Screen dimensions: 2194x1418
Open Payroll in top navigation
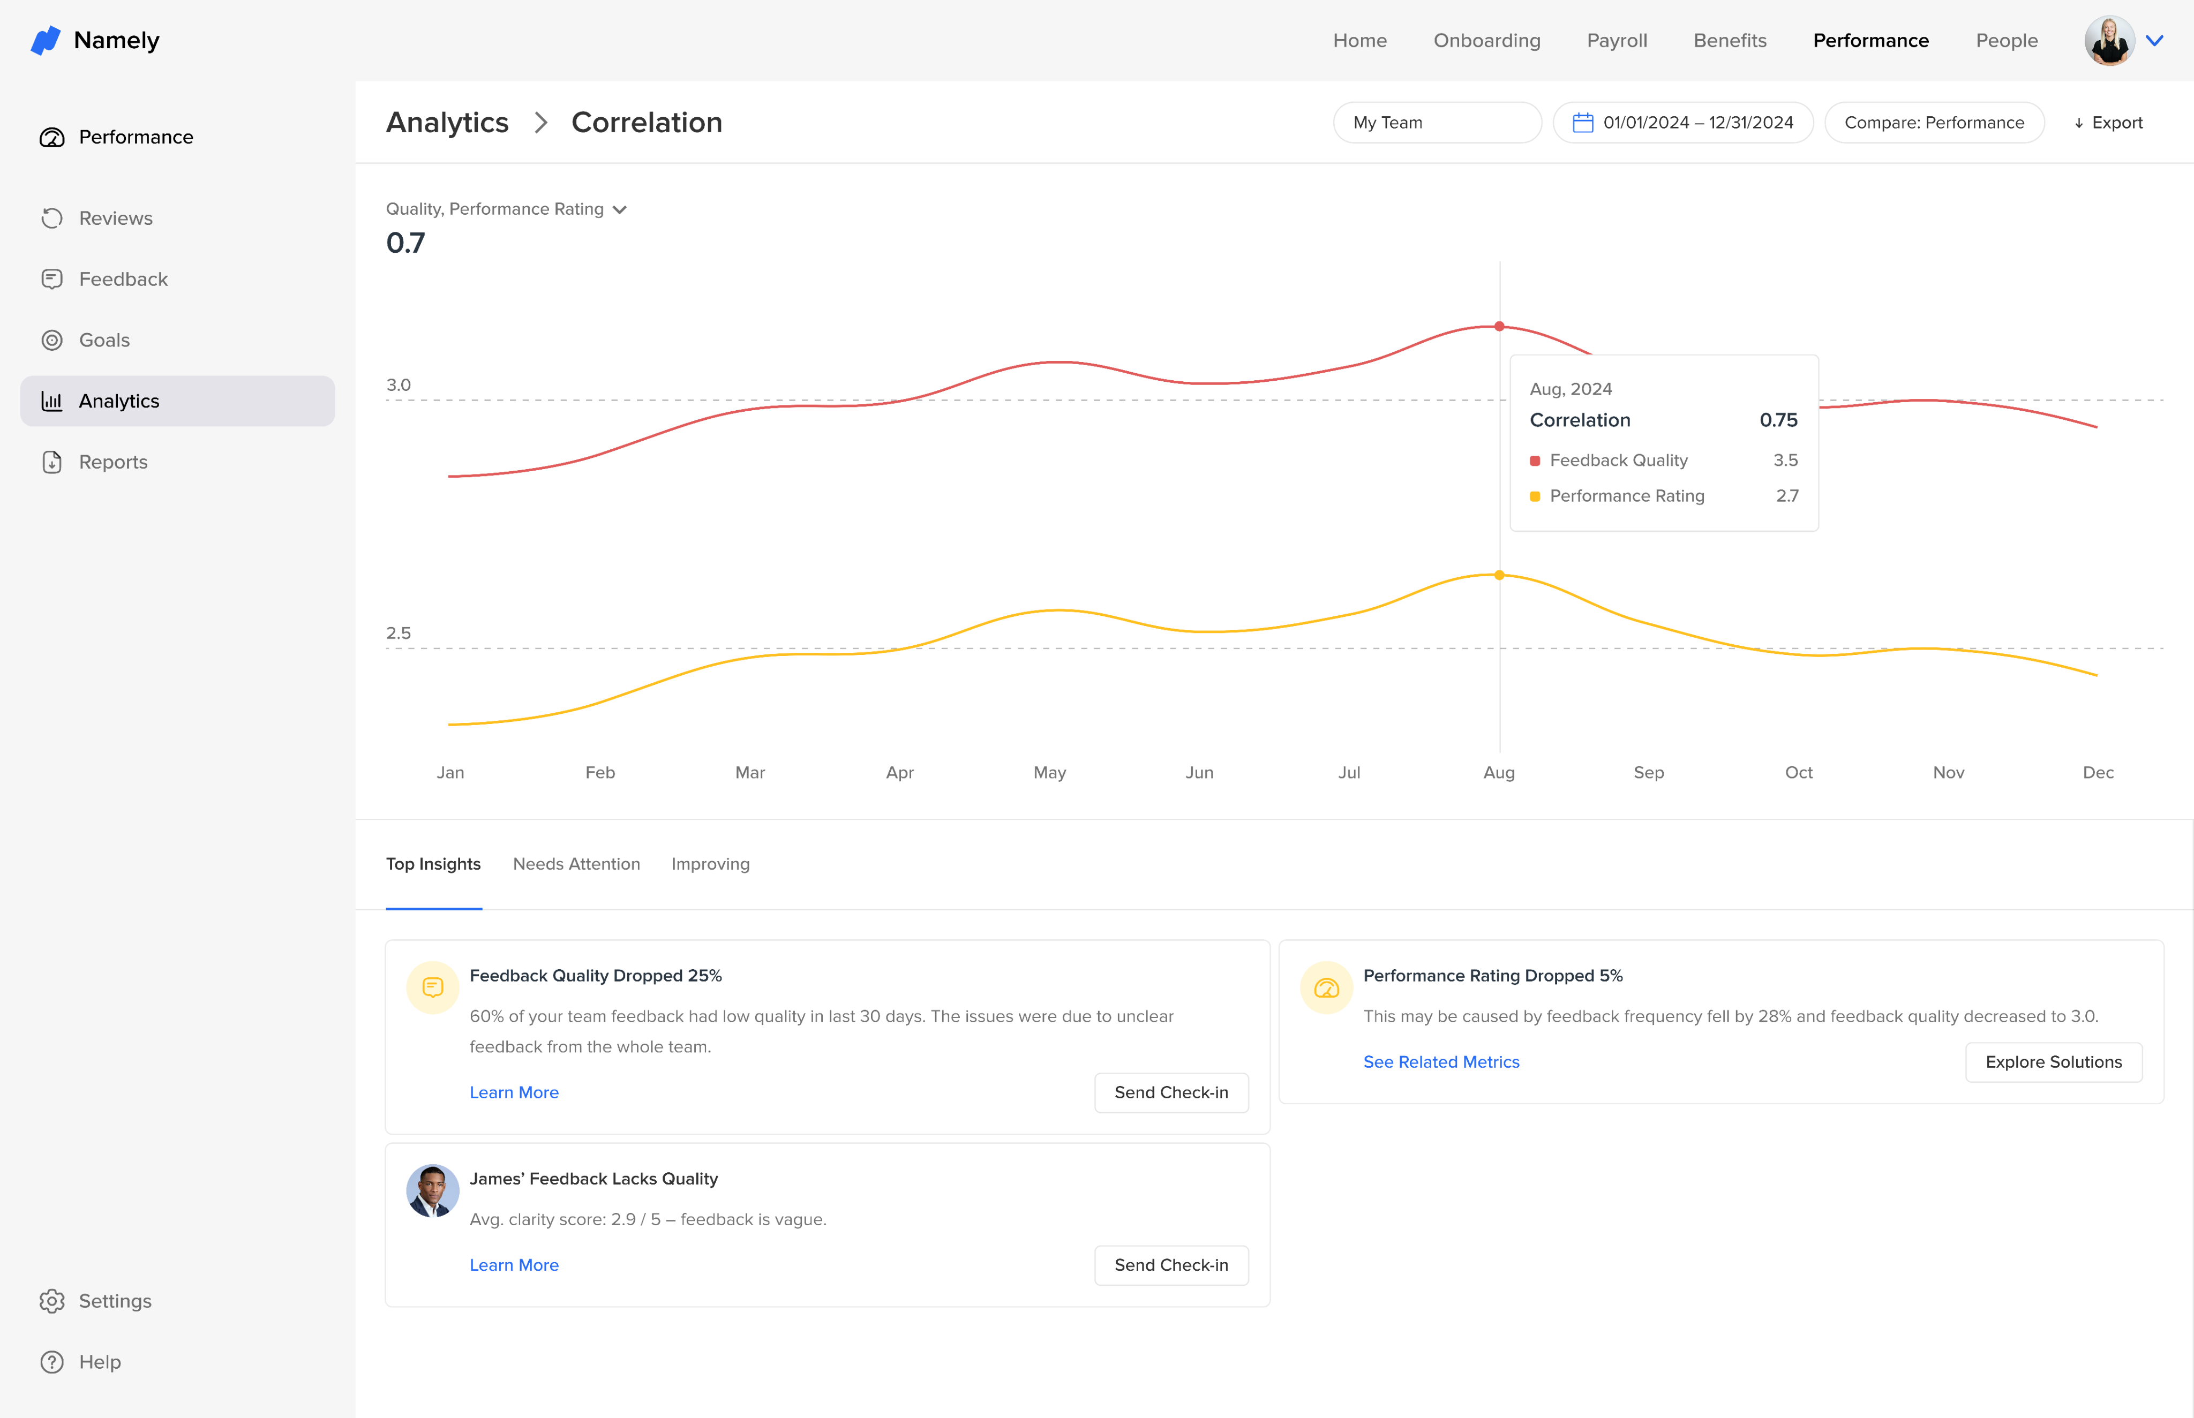1617,41
